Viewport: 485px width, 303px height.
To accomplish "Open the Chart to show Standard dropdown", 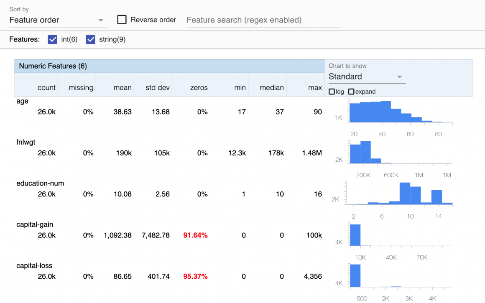I will tap(365, 76).
